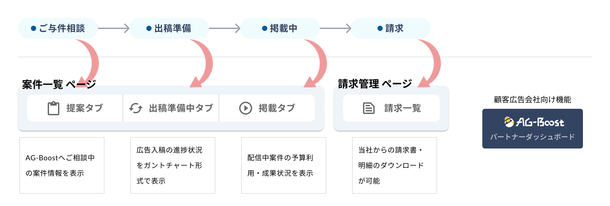The width and height of the screenshot is (610, 206).
Task: Click the 請求書・明細のダウンロード description box
Action: pyautogui.click(x=394, y=165)
